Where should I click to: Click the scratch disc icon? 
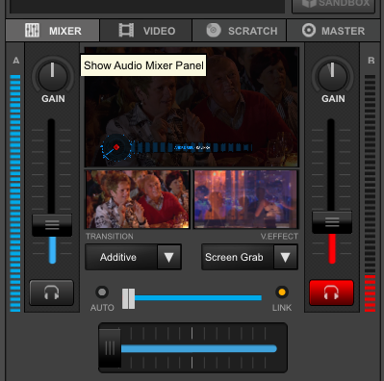pos(214,30)
